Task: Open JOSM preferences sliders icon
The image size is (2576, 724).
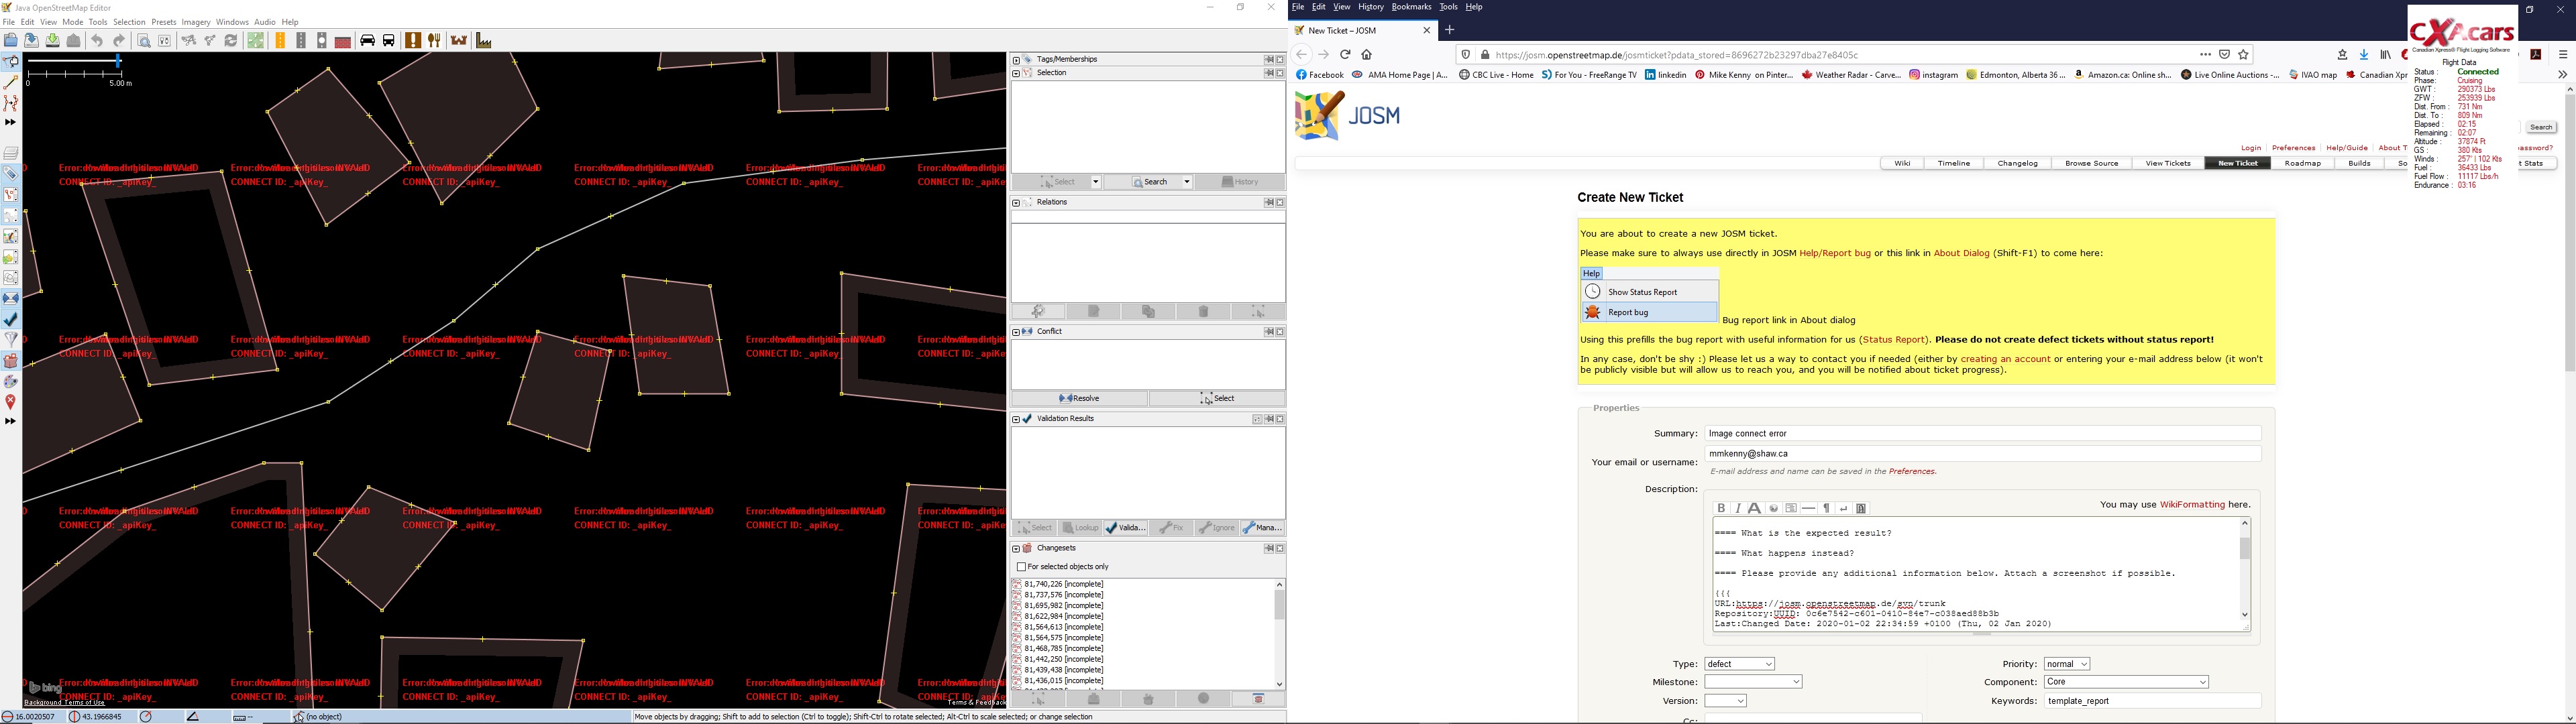Action: pyautogui.click(x=165, y=41)
